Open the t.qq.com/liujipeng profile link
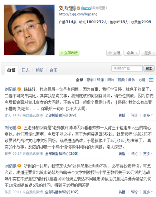156x197 pixels. (x=78, y=14)
